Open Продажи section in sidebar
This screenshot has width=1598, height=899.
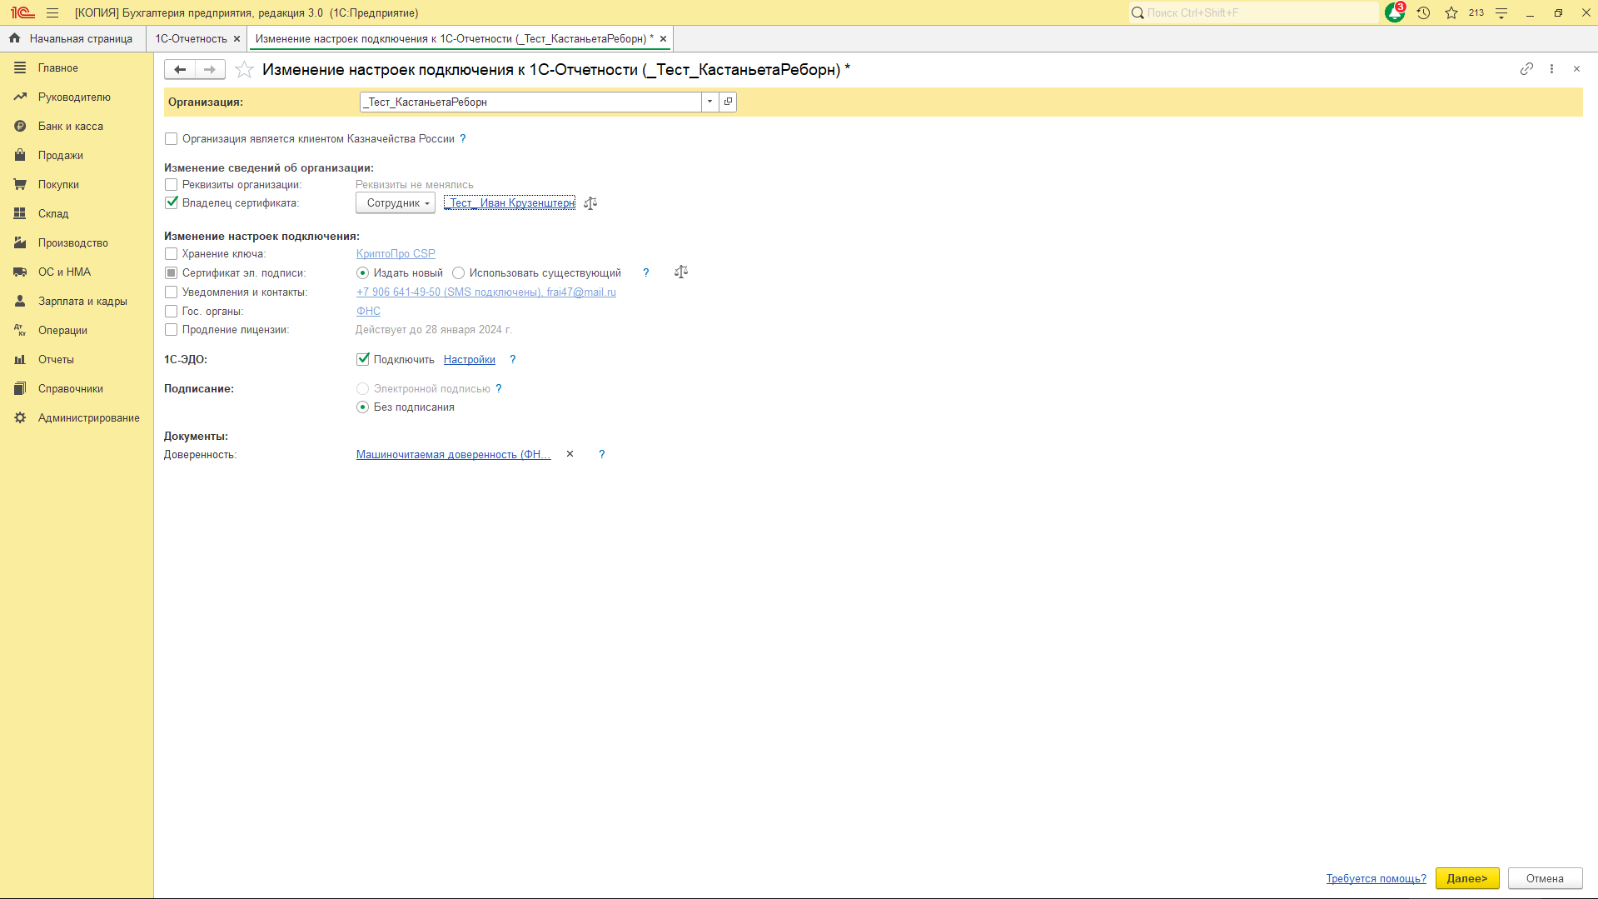pyautogui.click(x=77, y=156)
